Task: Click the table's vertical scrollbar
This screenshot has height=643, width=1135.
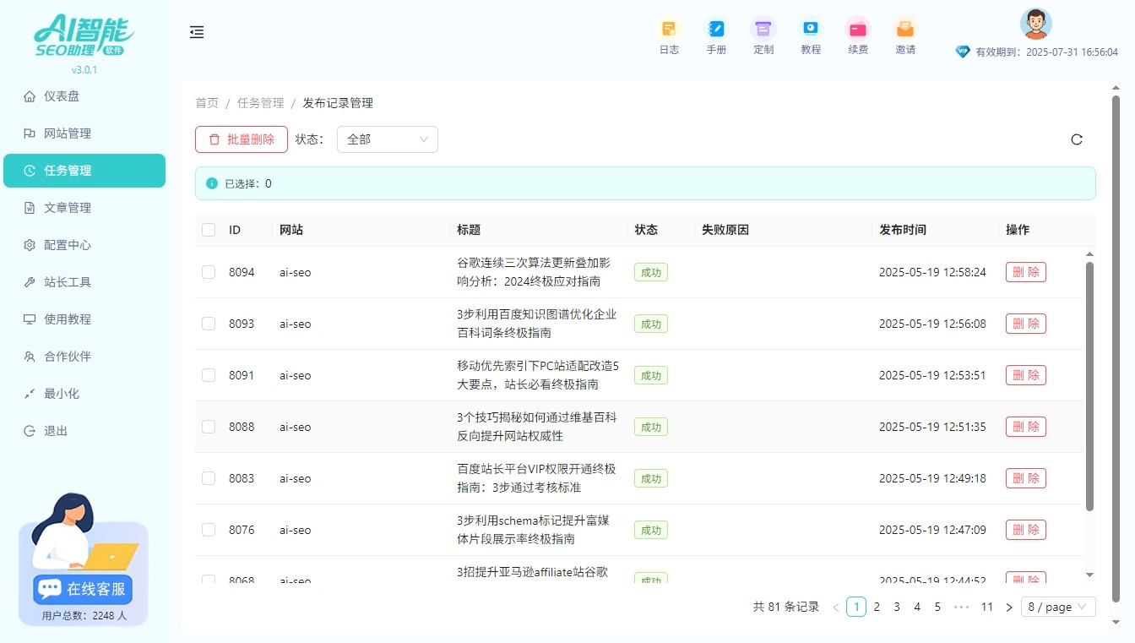Action: pos(1089,385)
